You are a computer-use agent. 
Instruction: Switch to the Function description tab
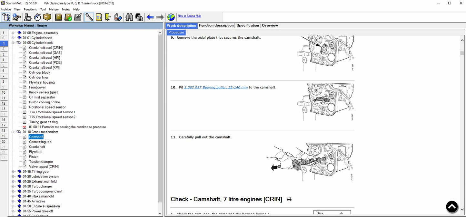216,25
